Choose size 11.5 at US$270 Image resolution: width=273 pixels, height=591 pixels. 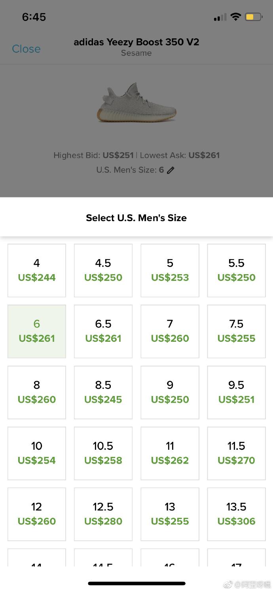(x=236, y=453)
